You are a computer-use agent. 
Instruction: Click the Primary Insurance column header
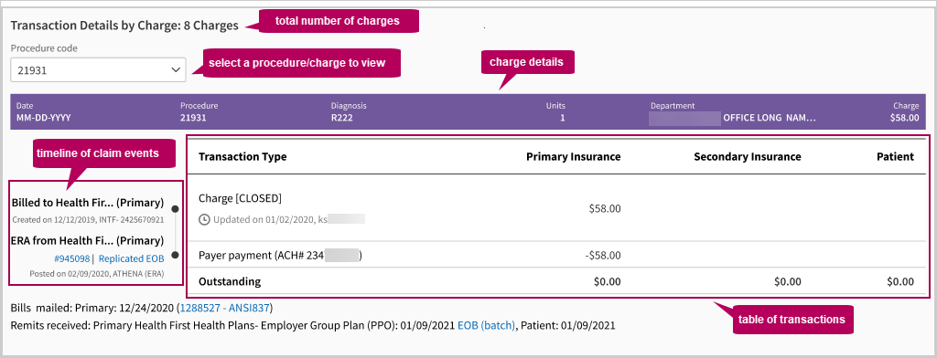coord(573,157)
